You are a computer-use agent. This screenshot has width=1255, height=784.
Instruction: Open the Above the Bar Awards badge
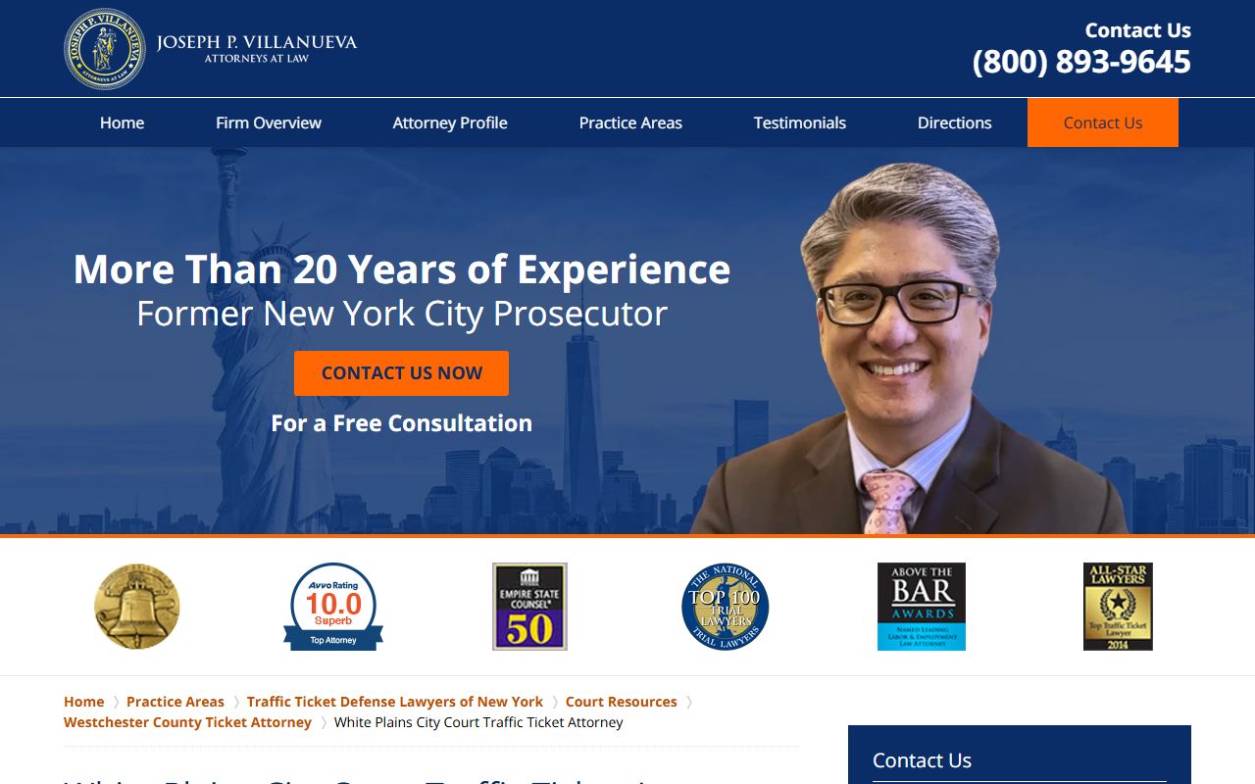(x=922, y=607)
